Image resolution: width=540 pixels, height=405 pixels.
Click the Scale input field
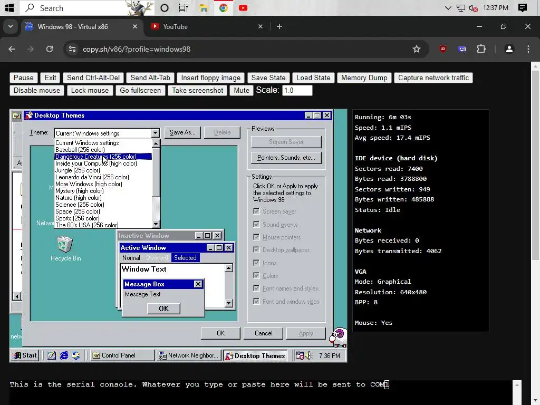[297, 91]
